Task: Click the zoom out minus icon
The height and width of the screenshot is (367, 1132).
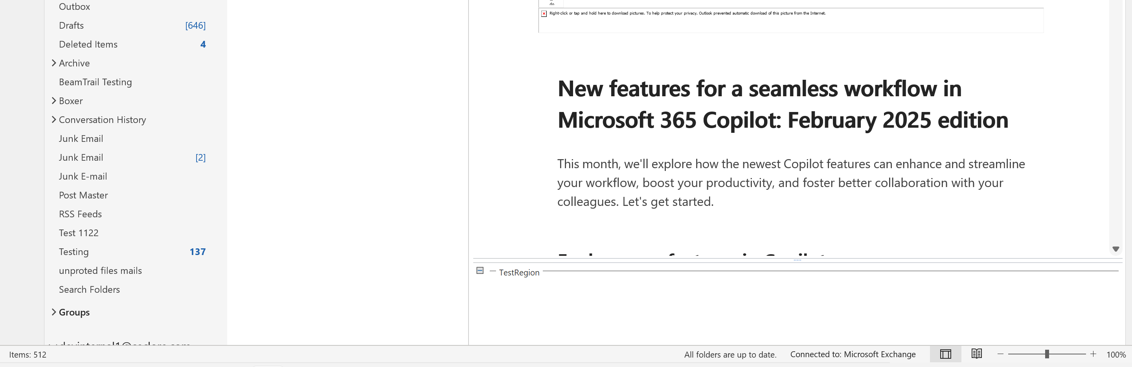Action: pyautogui.click(x=1001, y=354)
